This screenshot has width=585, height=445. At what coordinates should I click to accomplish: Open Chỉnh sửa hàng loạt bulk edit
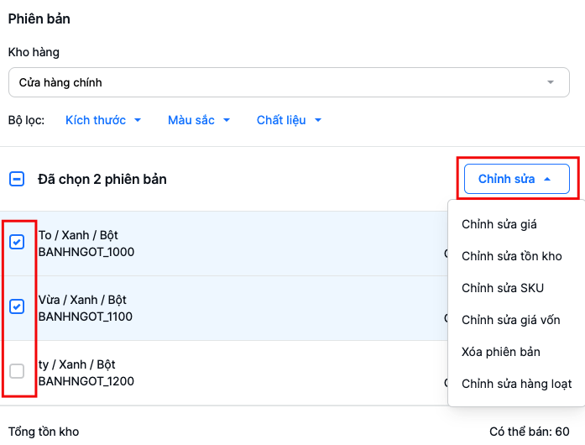pos(516,384)
